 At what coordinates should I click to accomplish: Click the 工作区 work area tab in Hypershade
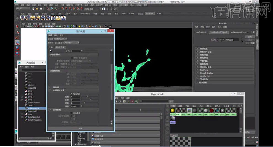pos(174,136)
